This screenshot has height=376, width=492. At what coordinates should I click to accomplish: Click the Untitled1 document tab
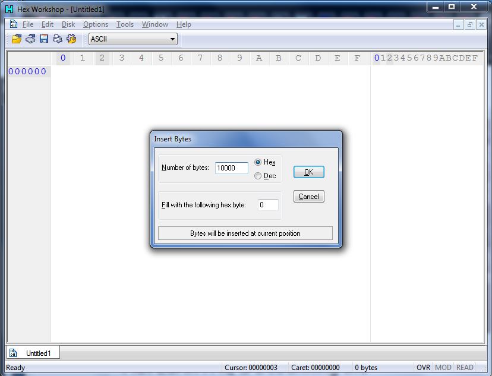tap(33, 353)
